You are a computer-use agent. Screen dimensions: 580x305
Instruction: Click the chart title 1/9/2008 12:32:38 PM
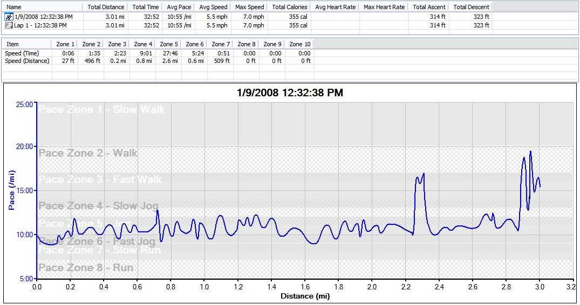pyautogui.click(x=290, y=93)
